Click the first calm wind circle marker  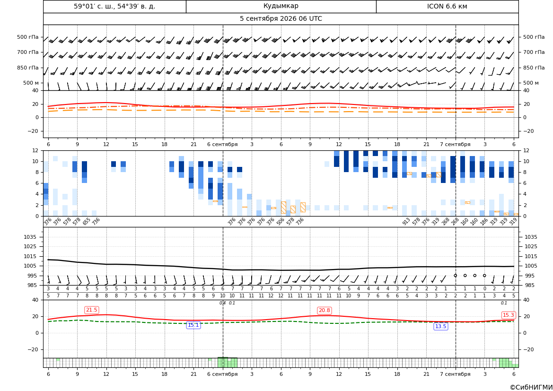455,275
